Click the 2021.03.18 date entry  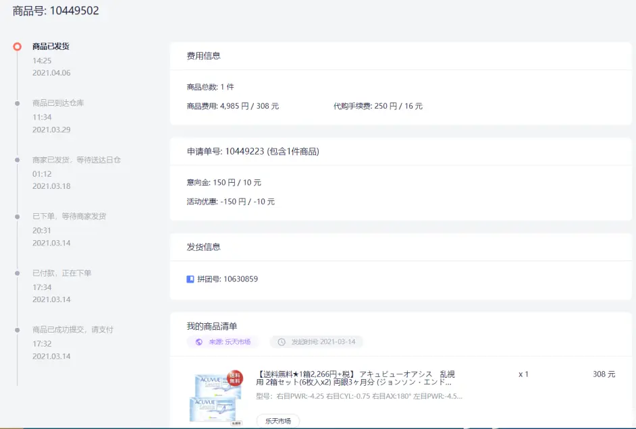[51, 186]
